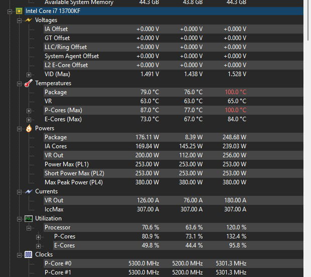Click the vertical scrollbar thumb
This screenshot has height=277, width=311.
(x=308, y=20)
